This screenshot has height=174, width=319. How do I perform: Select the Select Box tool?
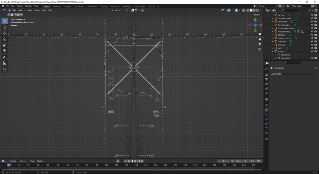click(5, 21)
